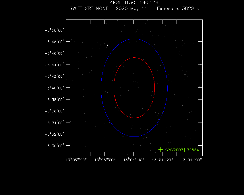Click the green cross source marker
The height and width of the screenshot is (195, 244).
160,150
